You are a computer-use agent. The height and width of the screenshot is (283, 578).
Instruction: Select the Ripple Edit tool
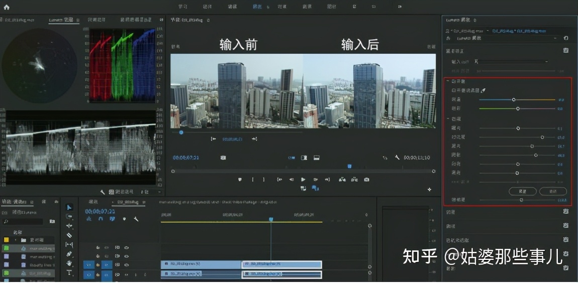pyautogui.click(x=69, y=226)
